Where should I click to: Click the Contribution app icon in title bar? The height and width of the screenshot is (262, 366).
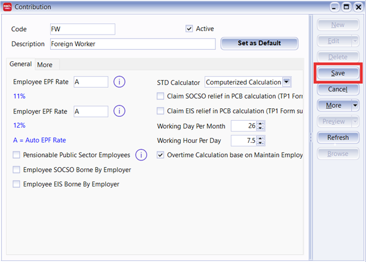point(7,7)
